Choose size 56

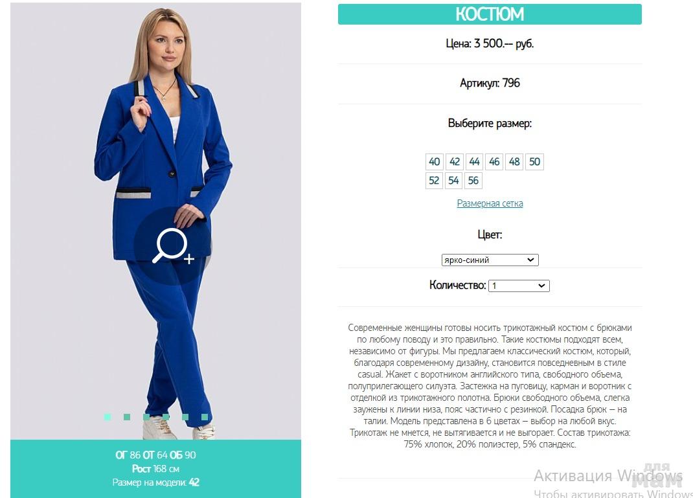pos(473,180)
